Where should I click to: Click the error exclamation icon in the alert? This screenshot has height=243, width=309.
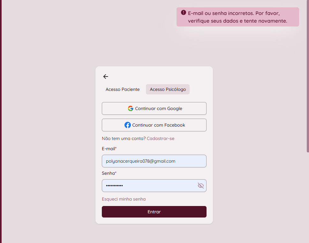(x=184, y=12)
